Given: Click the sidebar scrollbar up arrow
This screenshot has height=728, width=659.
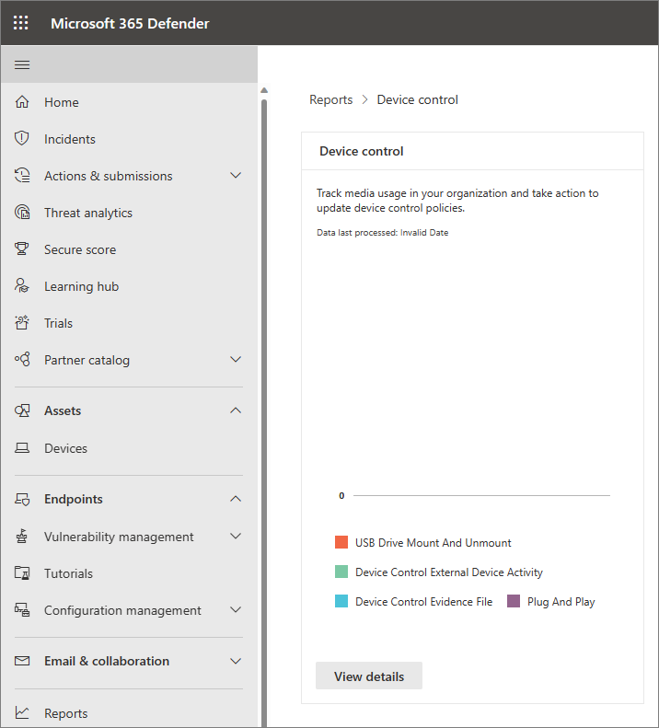Looking at the screenshot, I should [x=264, y=90].
